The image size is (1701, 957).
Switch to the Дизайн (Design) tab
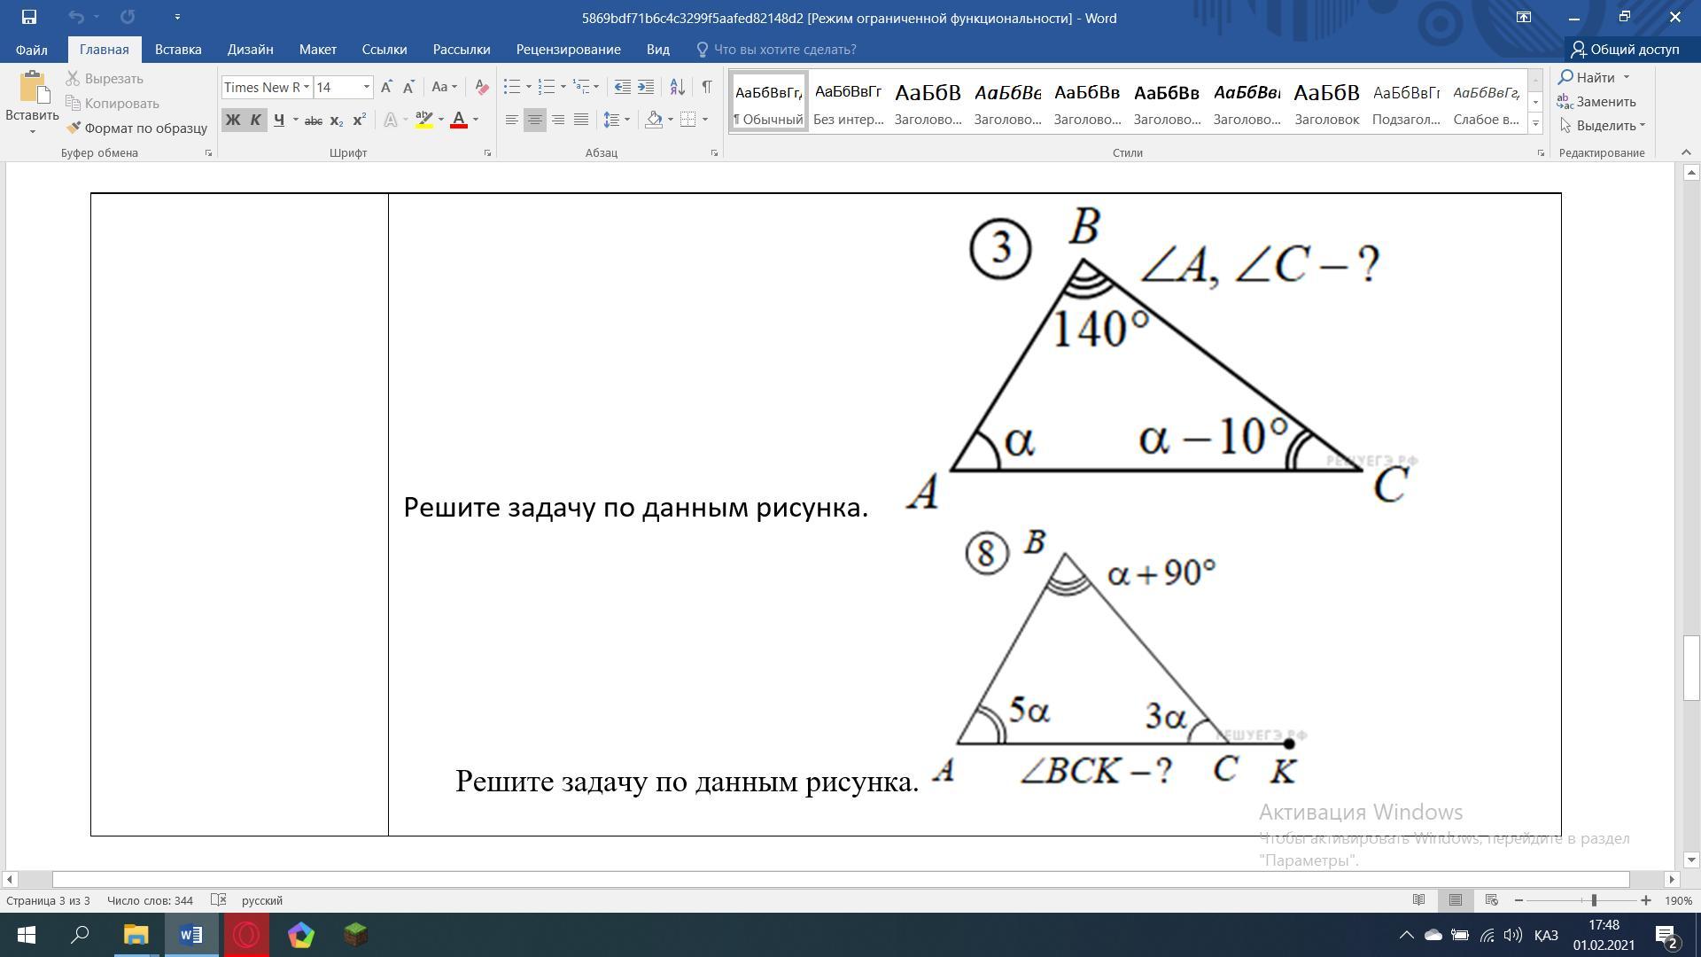coord(250,50)
